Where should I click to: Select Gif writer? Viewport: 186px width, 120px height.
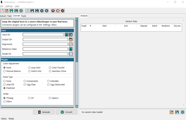click(x=31, y=98)
